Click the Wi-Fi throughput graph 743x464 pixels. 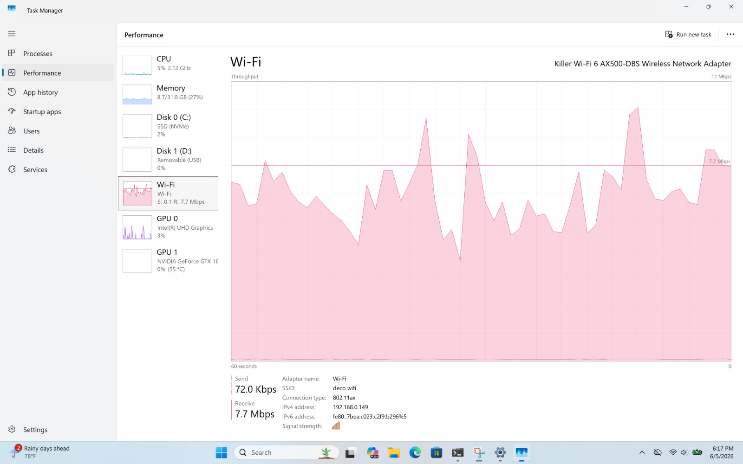(x=481, y=221)
